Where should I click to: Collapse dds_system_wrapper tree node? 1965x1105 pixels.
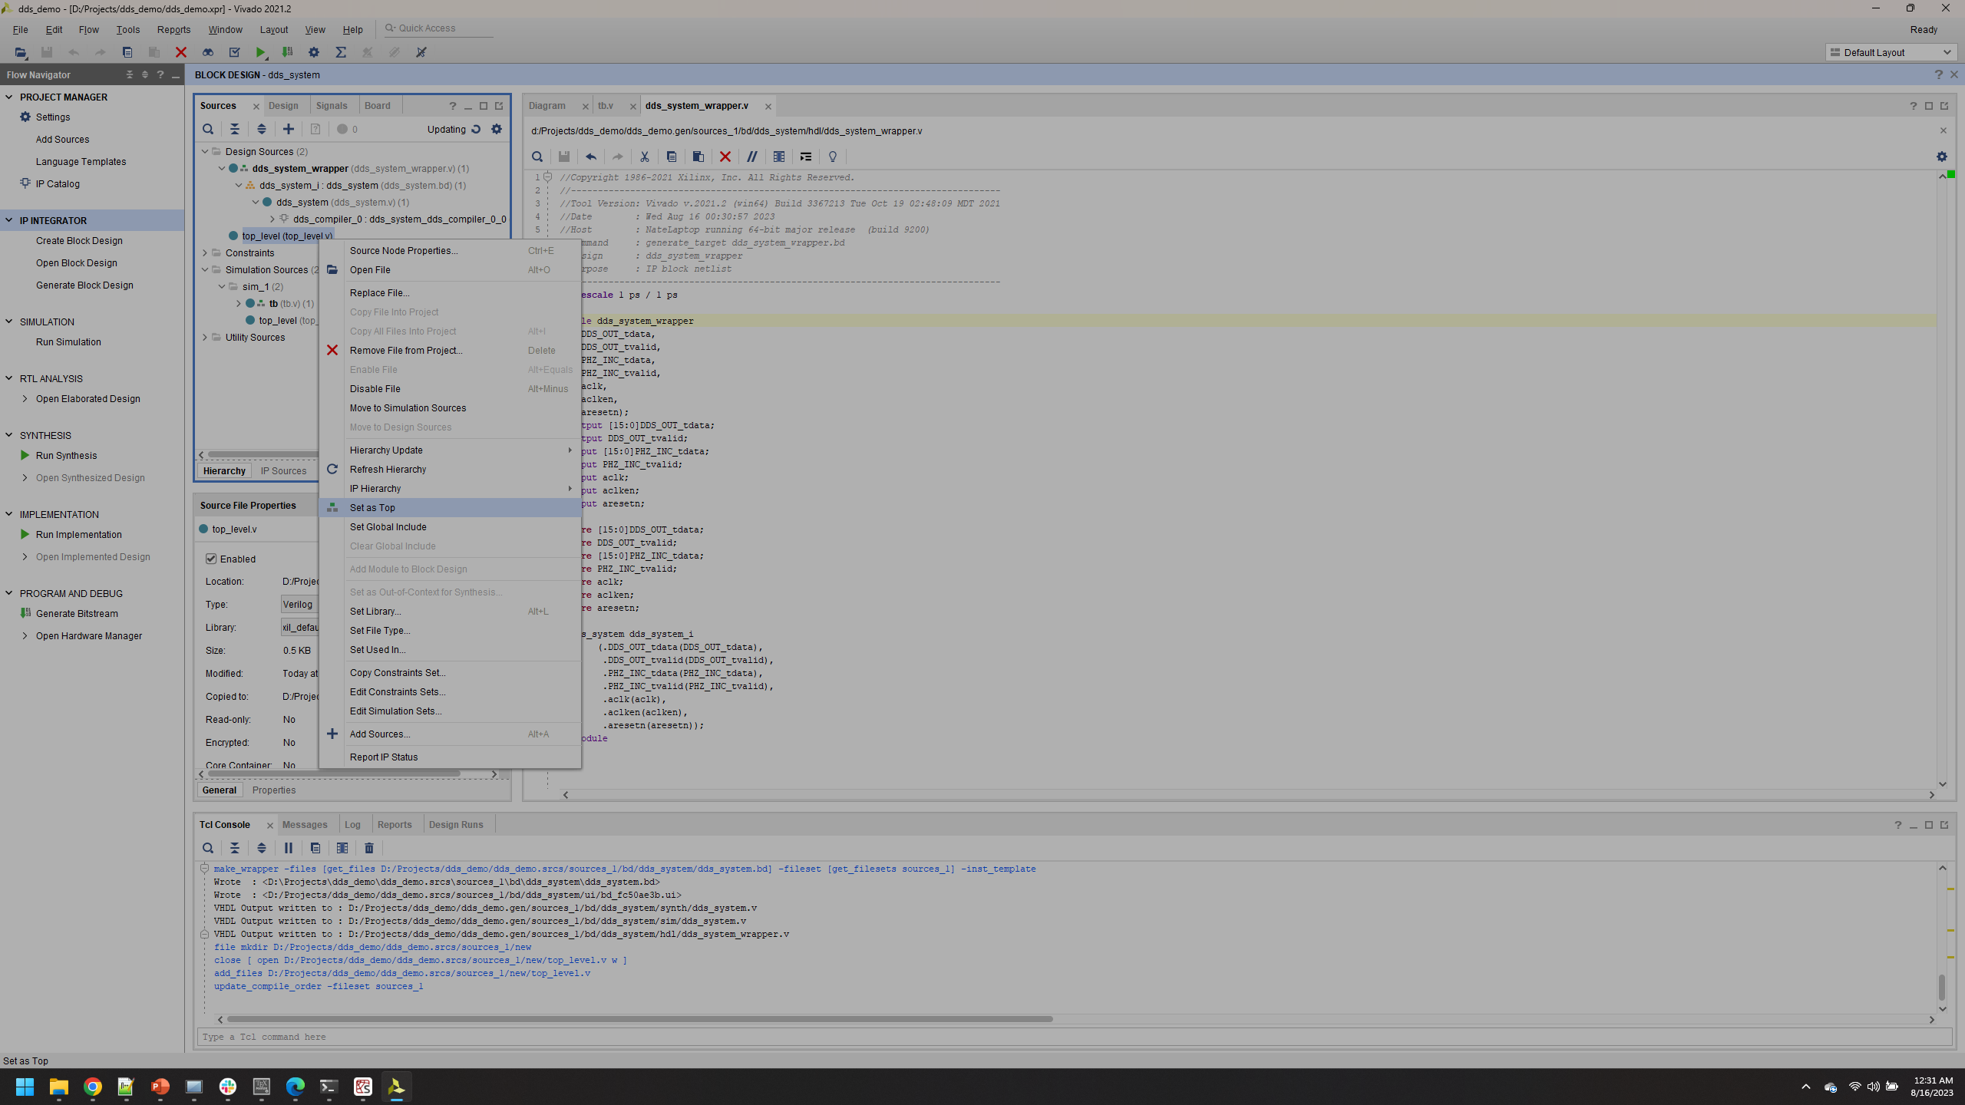click(x=222, y=169)
